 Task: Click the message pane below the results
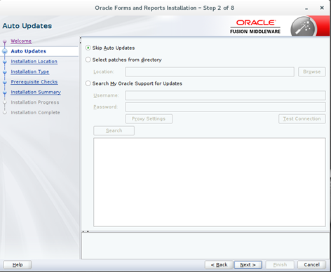[205, 245]
